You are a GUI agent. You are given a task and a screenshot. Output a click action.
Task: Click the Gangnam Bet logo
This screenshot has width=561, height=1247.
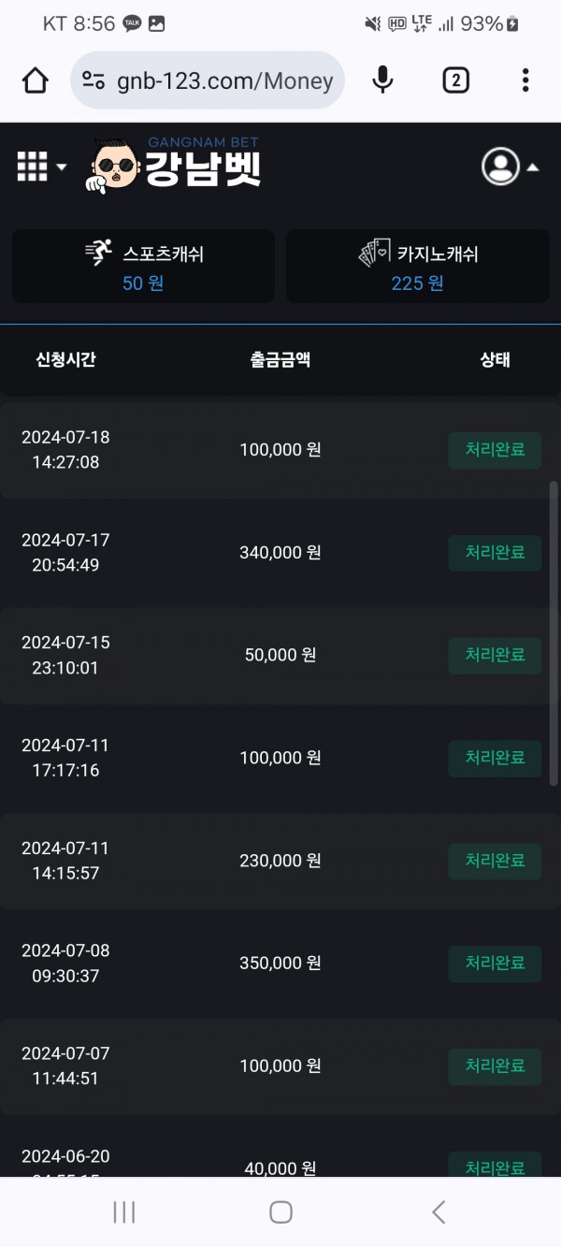[x=176, y=167]
